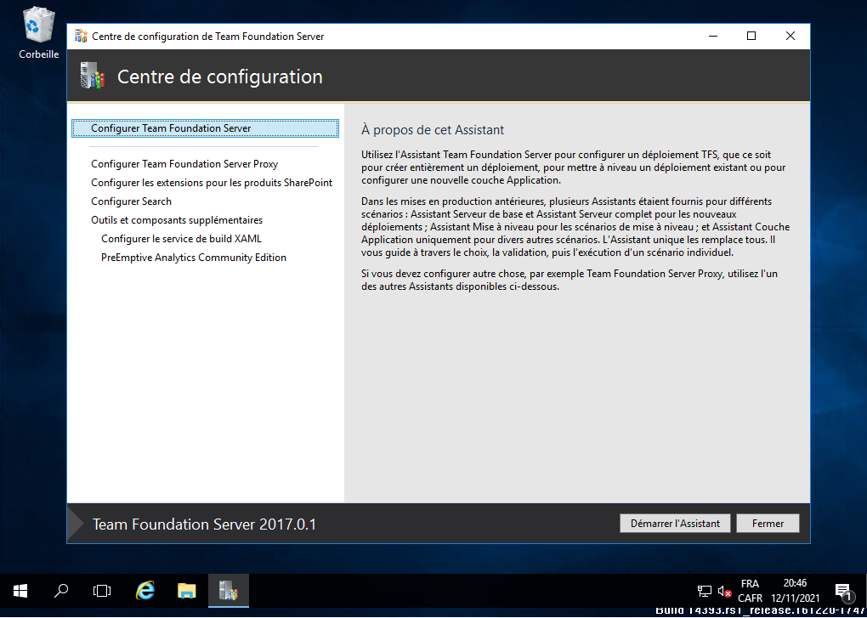The height and width of the screenshot is (618, 867).
Task: Click the Fermer button
Action: click(768, 524)
